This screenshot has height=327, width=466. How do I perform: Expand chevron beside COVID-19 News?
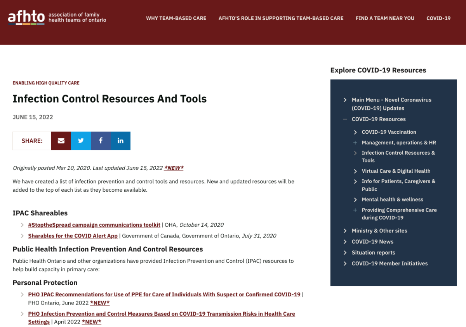(345, 242)
